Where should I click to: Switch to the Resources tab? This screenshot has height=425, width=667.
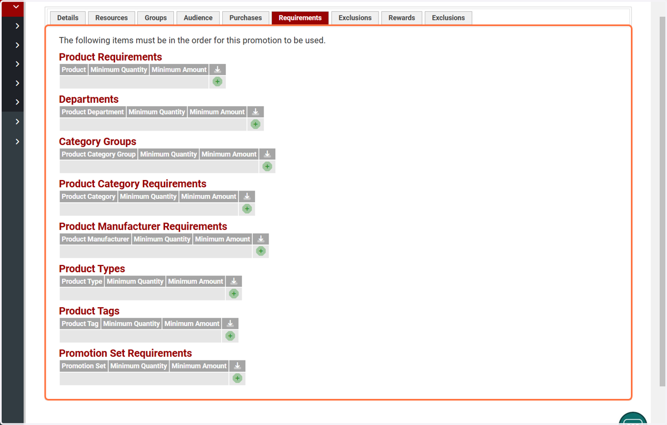pyautogui.click(x=112, y=18)
